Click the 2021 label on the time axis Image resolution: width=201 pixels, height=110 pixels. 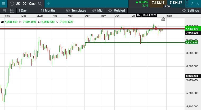(40, 16)
